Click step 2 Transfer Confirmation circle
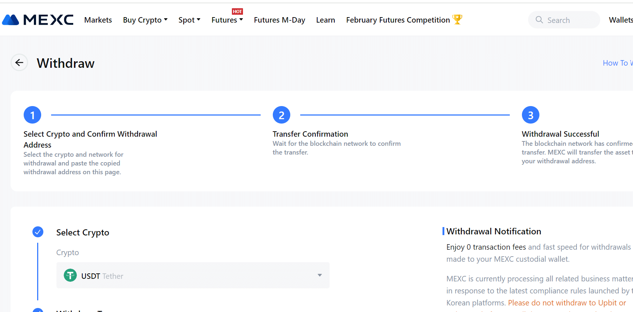Viewport: 633px width, 312px height. click(x=282, y=115)
